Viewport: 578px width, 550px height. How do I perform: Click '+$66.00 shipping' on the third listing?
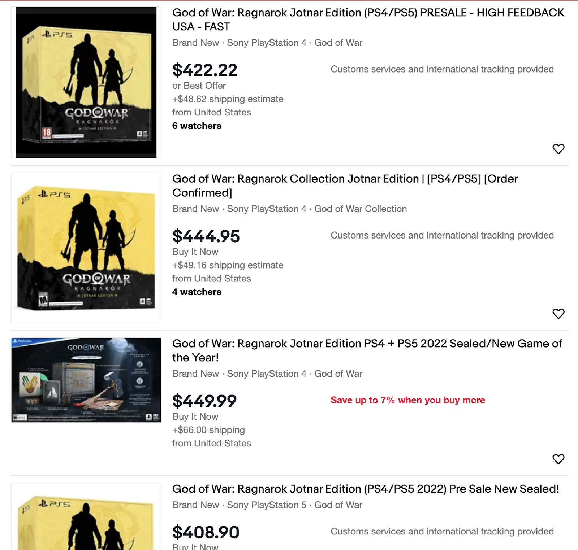coord(208,430)
